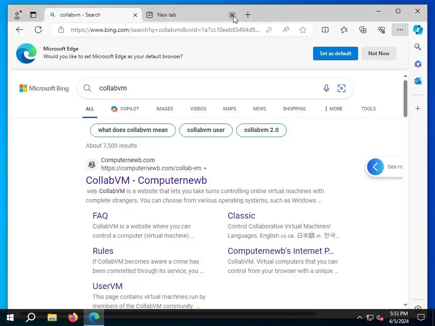Search by voice microphone icon
Screen dimensions: 435x326
point(326,88)
